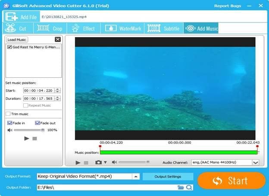Click the Load Music button
Viewport: 269px width, 196px height.
click(x=17, y=40)
